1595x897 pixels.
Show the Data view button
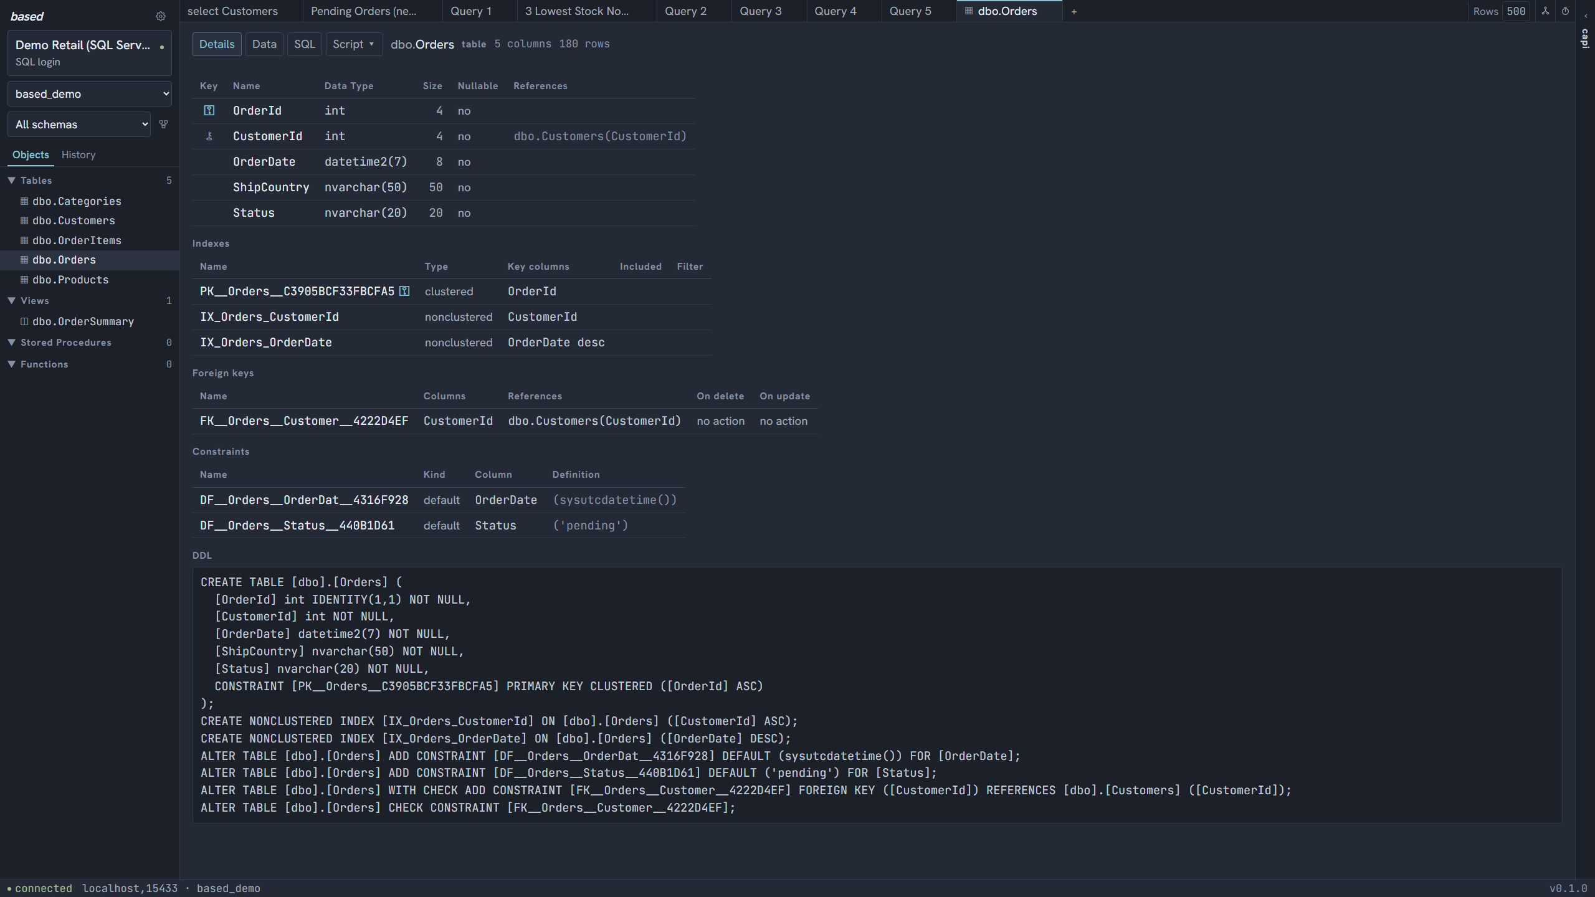pos(264,44)
